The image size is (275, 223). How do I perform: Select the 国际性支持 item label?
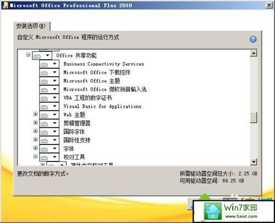pyautogui.click(x=77, y=140)
